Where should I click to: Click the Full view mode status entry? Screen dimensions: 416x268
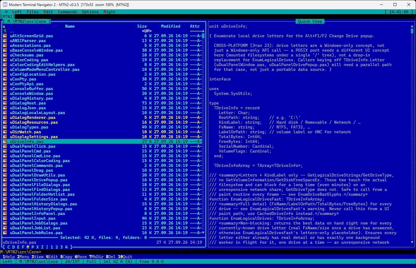pyautogui.click(x=92, y=261)
